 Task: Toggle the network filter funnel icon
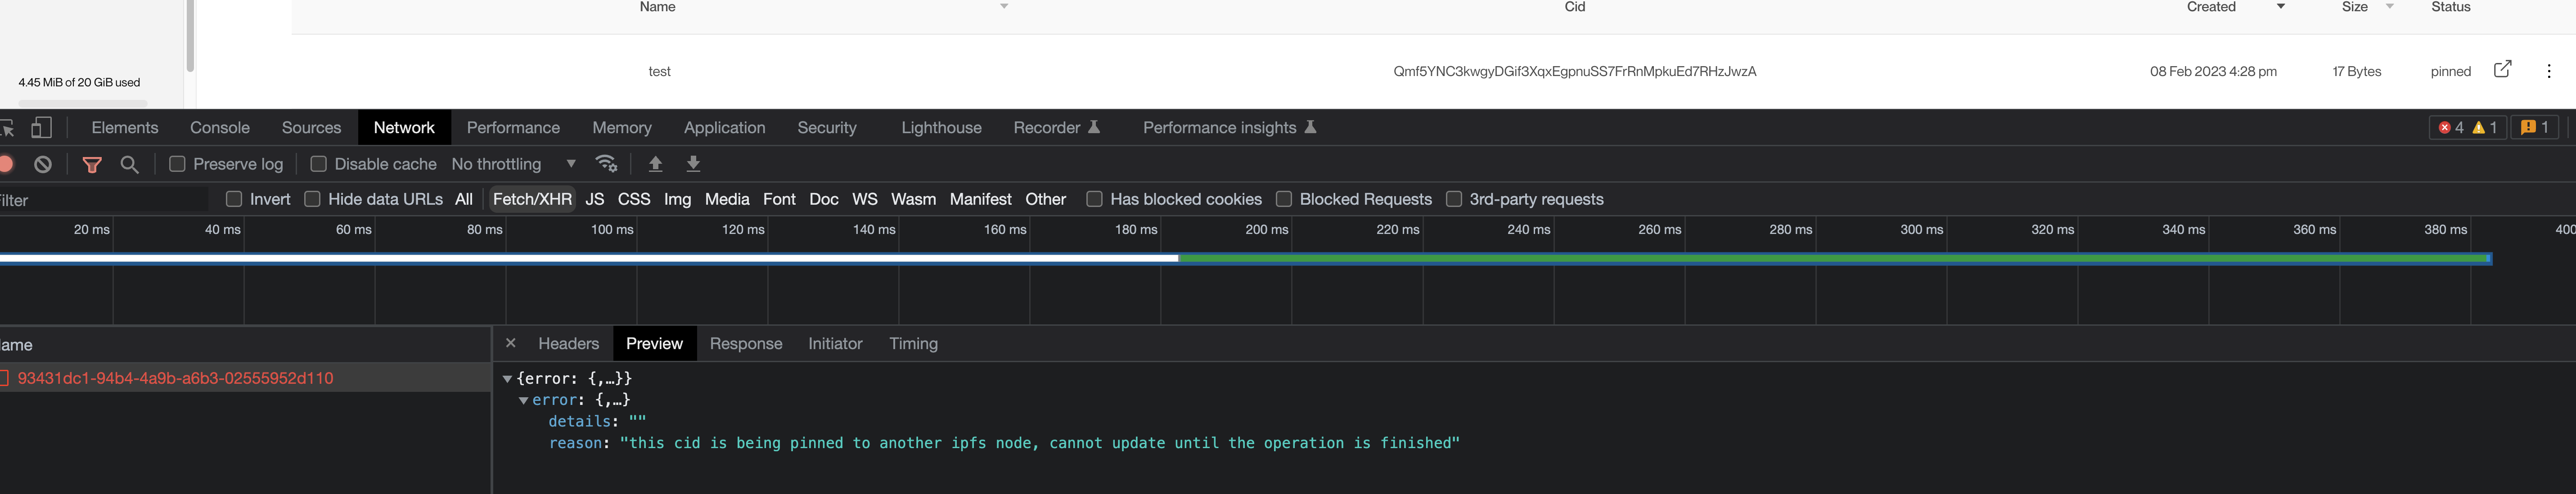[92, 164]
